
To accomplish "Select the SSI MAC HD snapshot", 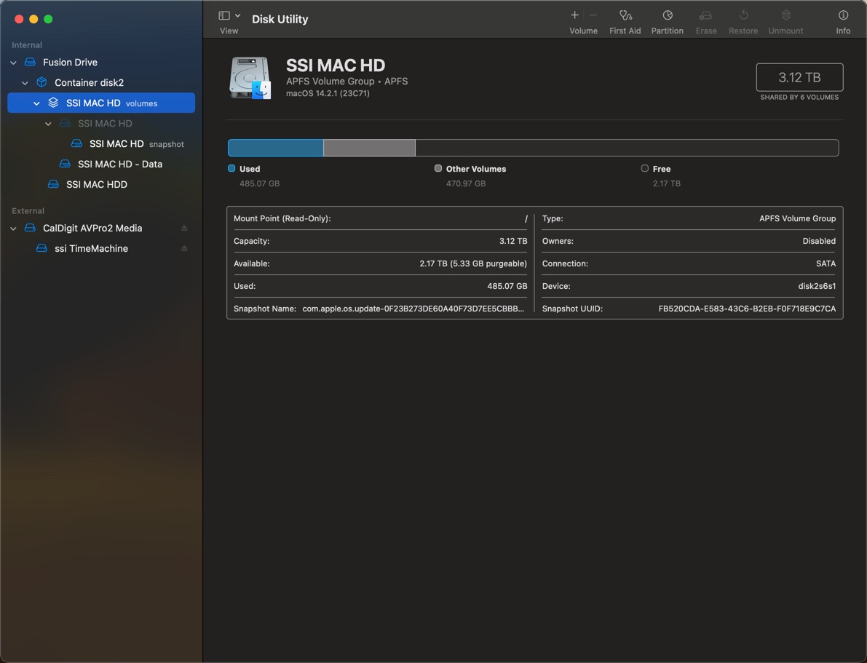I will [116, 144].
